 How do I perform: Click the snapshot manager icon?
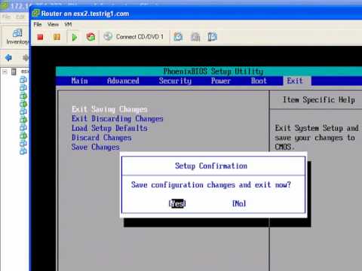213,37
